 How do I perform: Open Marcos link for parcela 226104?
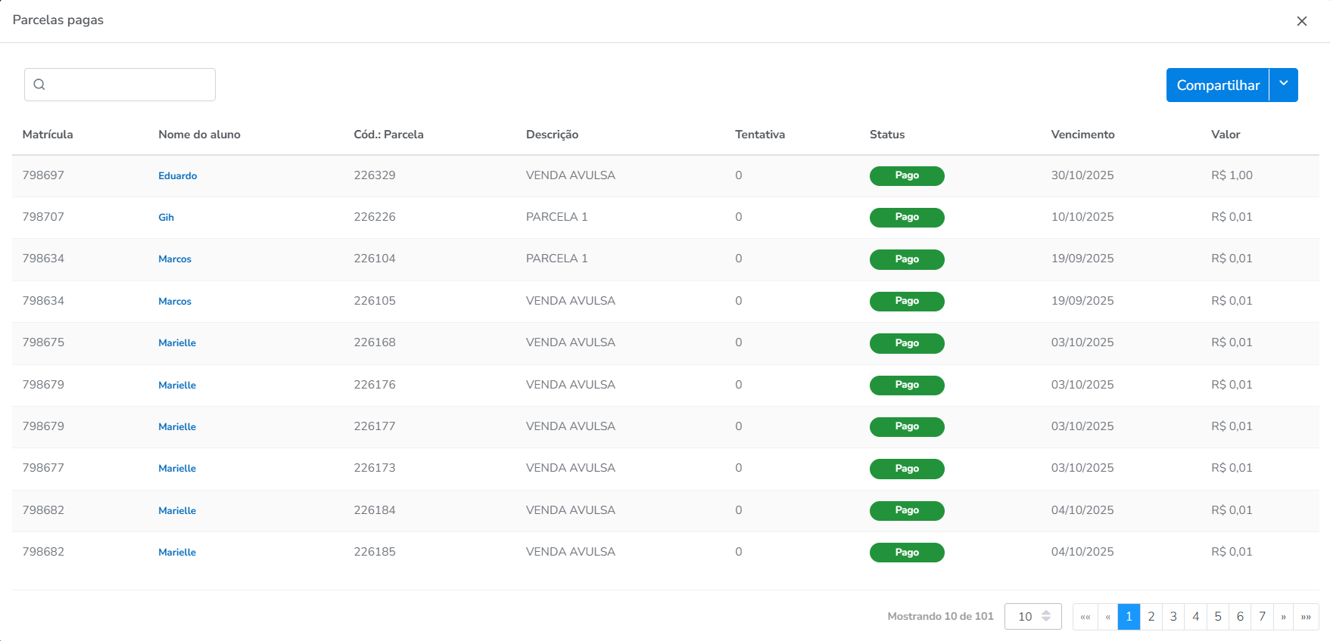tap(175, 259)
